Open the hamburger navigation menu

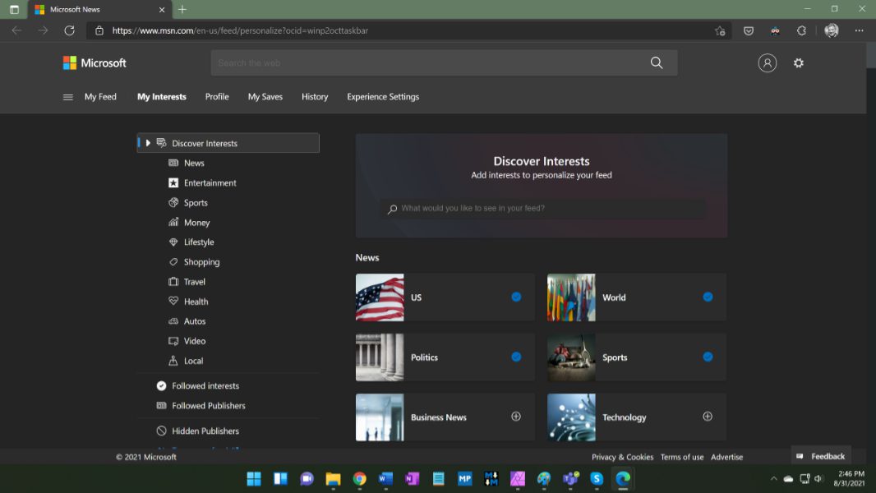[x=68, y=97]
